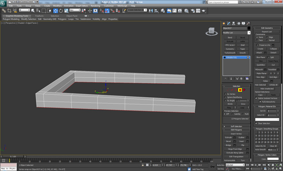The image size is (283, 171).
Task: Uncheck Delete Isolated Vertices
Action: point(256,98)
